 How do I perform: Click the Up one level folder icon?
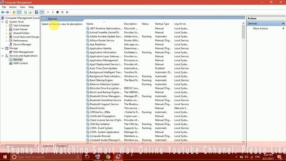click(14, 12)
